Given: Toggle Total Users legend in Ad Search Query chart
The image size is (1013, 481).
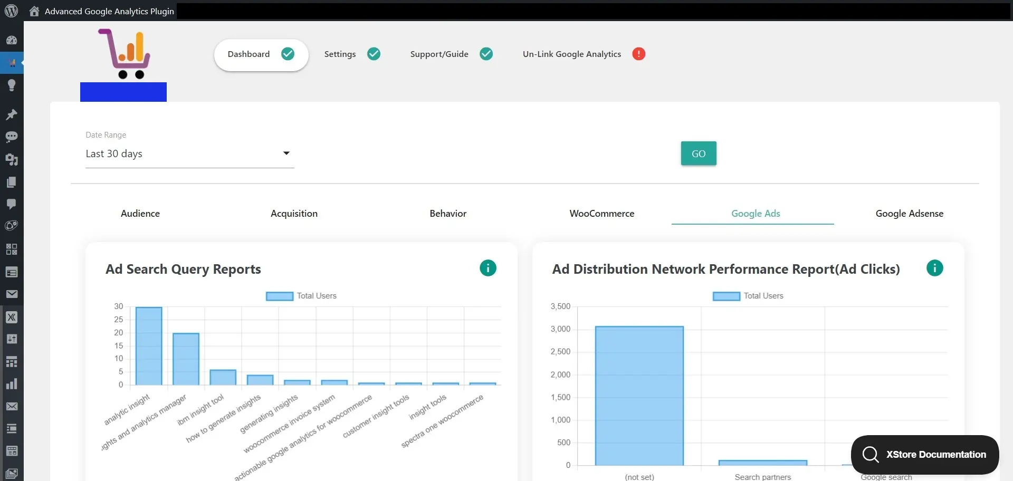Looking at the screenshot, I should (x=301, y=296).
